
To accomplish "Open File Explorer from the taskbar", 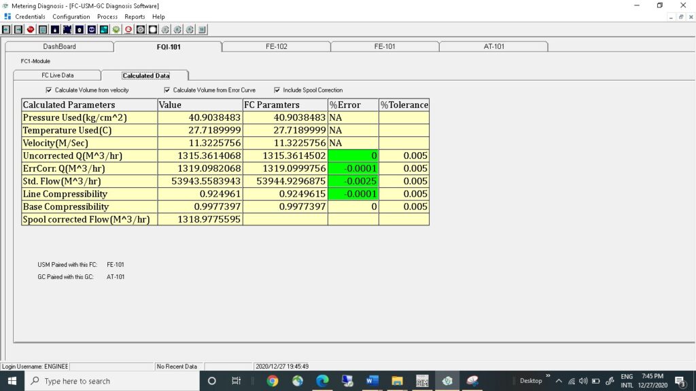I will [x=397, y=381].
